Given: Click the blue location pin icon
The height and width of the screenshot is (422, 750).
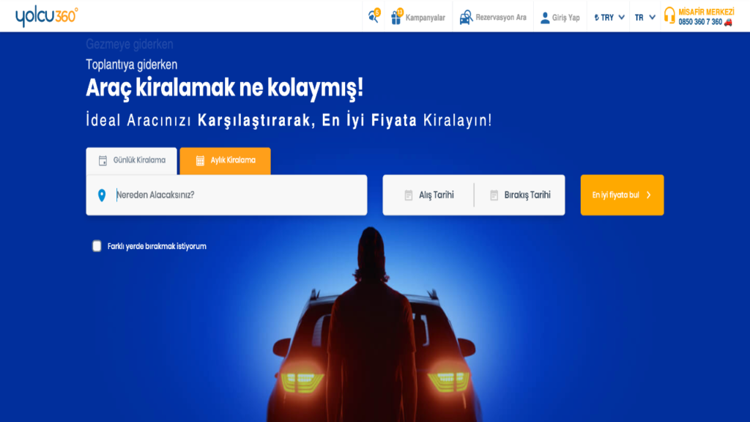Looking at the screenshot, I should pos(101,195).
